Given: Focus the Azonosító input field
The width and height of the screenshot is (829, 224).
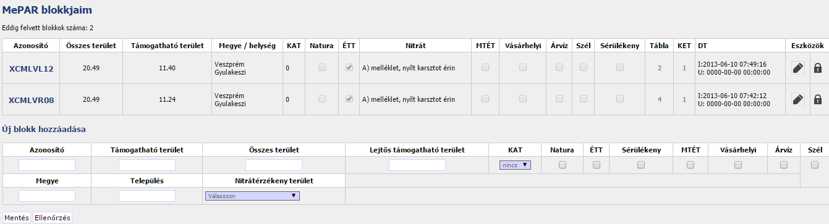Looking at the screenshot, I should [x=47, y=165].
